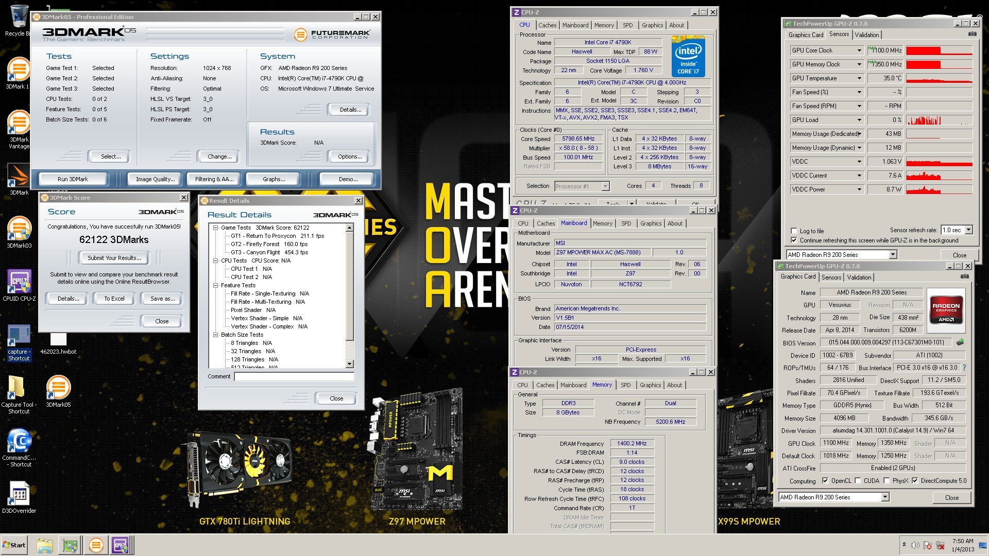The height and width of the screenshot is (556, 989).
Task: Open the CPUID CPU-Z desktop icon
Action: 19,285
